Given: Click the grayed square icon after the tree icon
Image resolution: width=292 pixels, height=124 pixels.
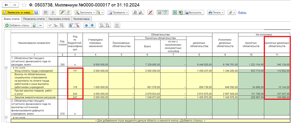Looking at the screenshot, I should [62, 25].
